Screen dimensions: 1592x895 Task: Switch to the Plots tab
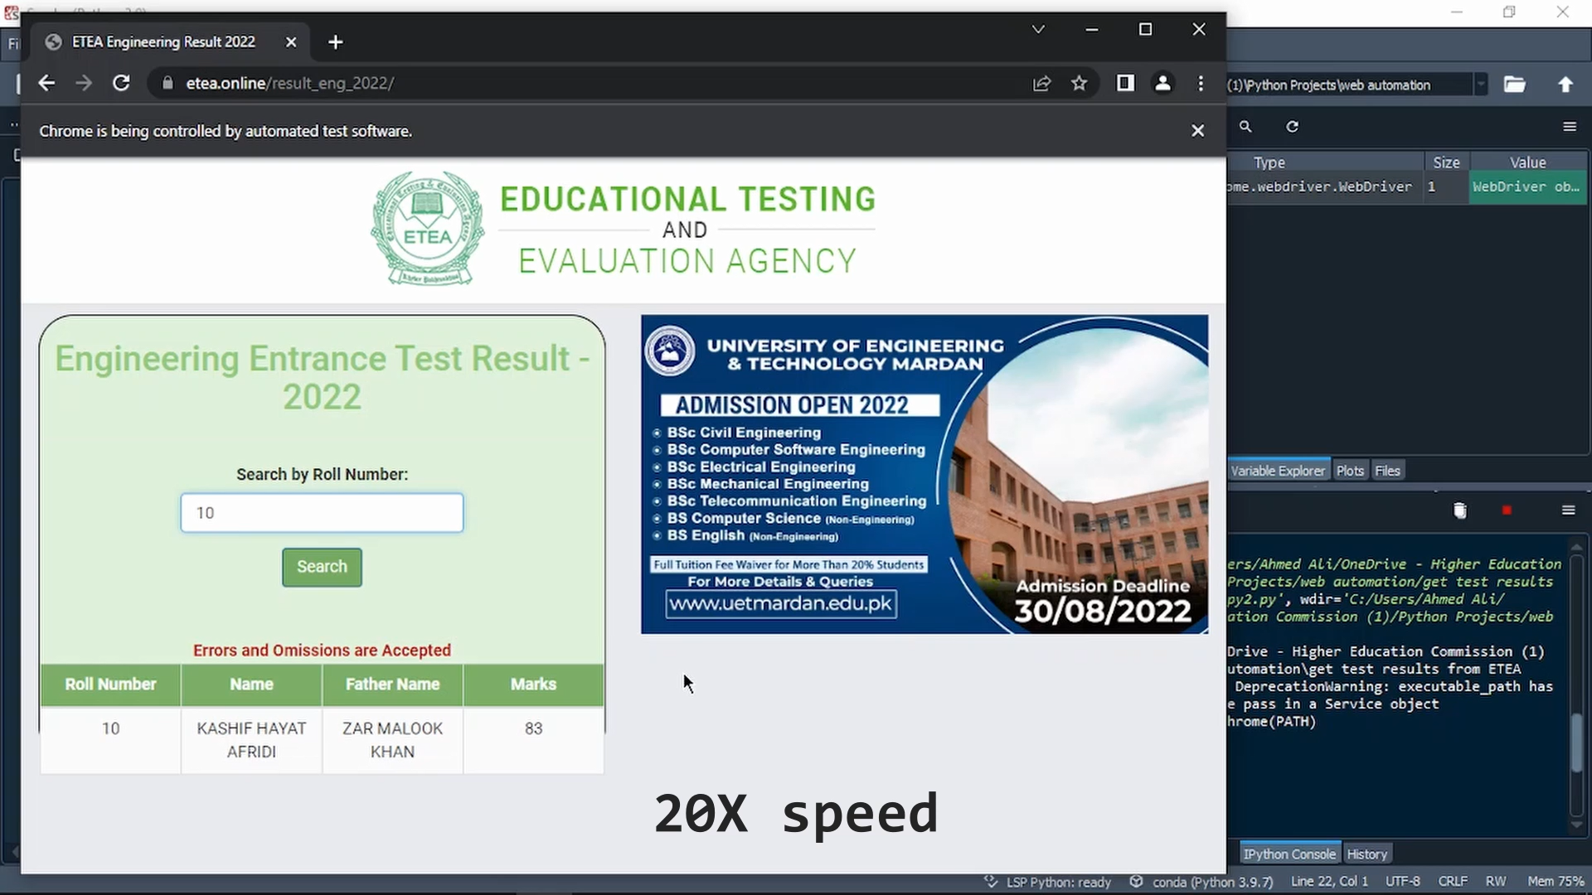(x=1350, y=471)
